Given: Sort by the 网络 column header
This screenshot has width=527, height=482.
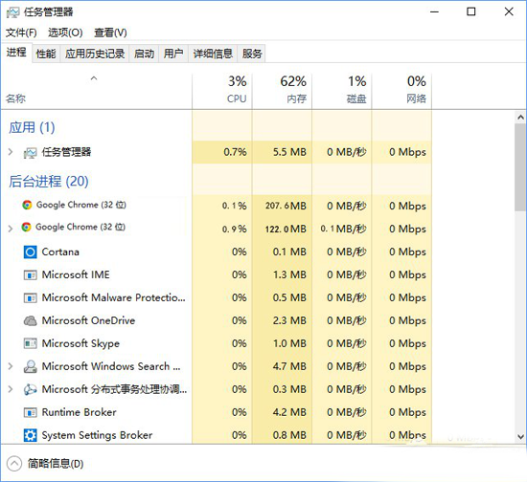Looking at the screenshot, I should point(401,91).
